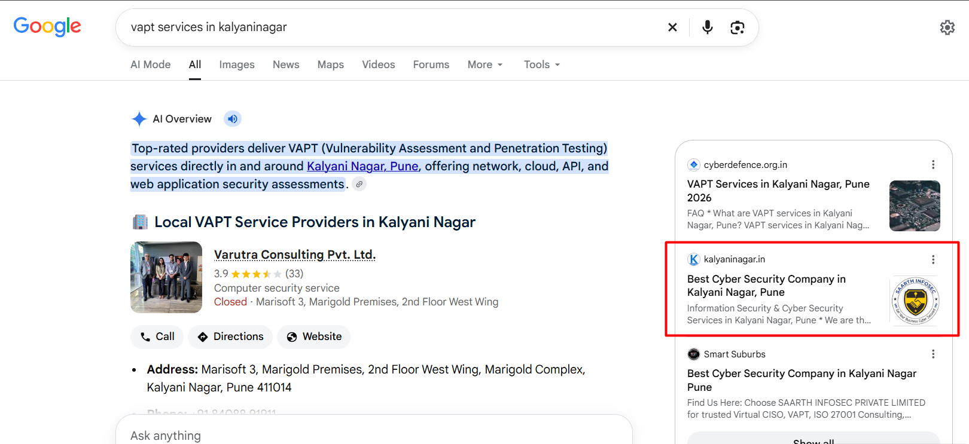This screenshot has height=444, width=969.
Task: Open Smart Suburbs Best Cyber Security Company result
Action: coord(802,380)
